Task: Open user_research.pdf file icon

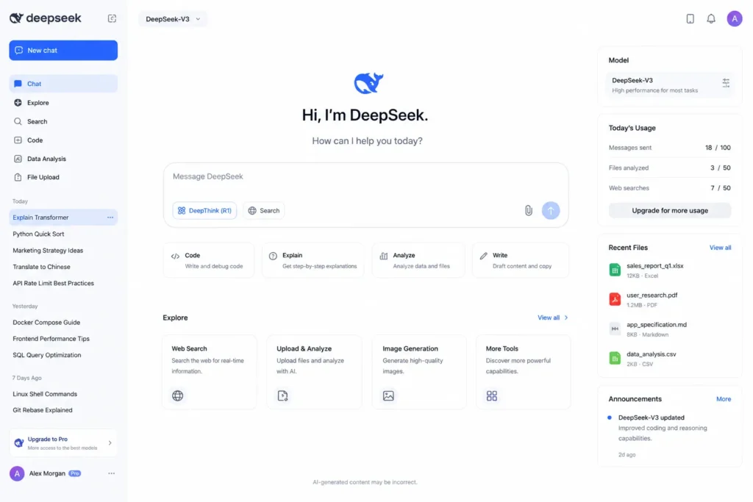Action: pos(615,299)
